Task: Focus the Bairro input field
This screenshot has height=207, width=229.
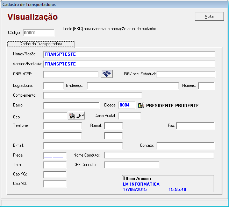Action: (71, 105)
